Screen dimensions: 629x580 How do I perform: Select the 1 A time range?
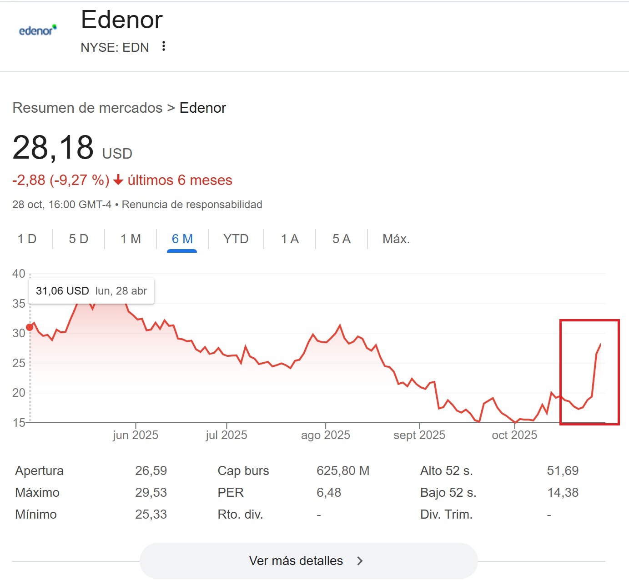(x=289, y=239)
